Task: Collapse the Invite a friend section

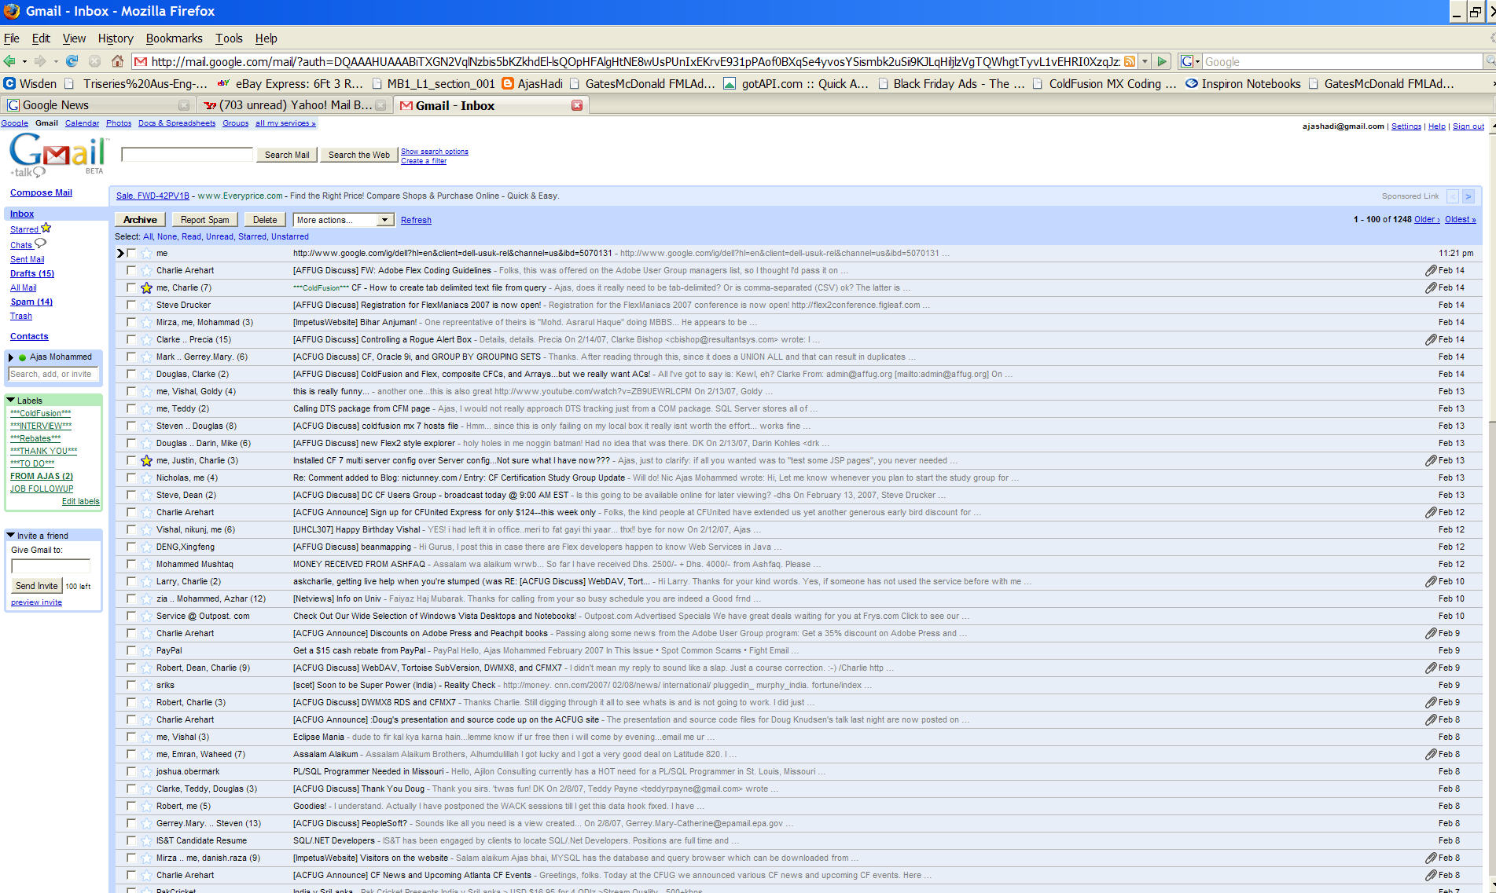Action: 11,535
